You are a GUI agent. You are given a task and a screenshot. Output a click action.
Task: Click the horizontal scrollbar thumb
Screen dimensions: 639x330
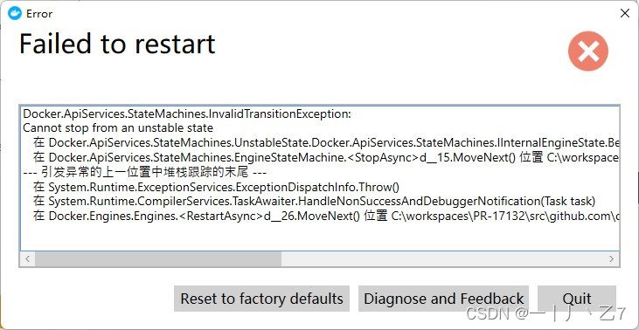pyautogui.click(x=158, y=258)
